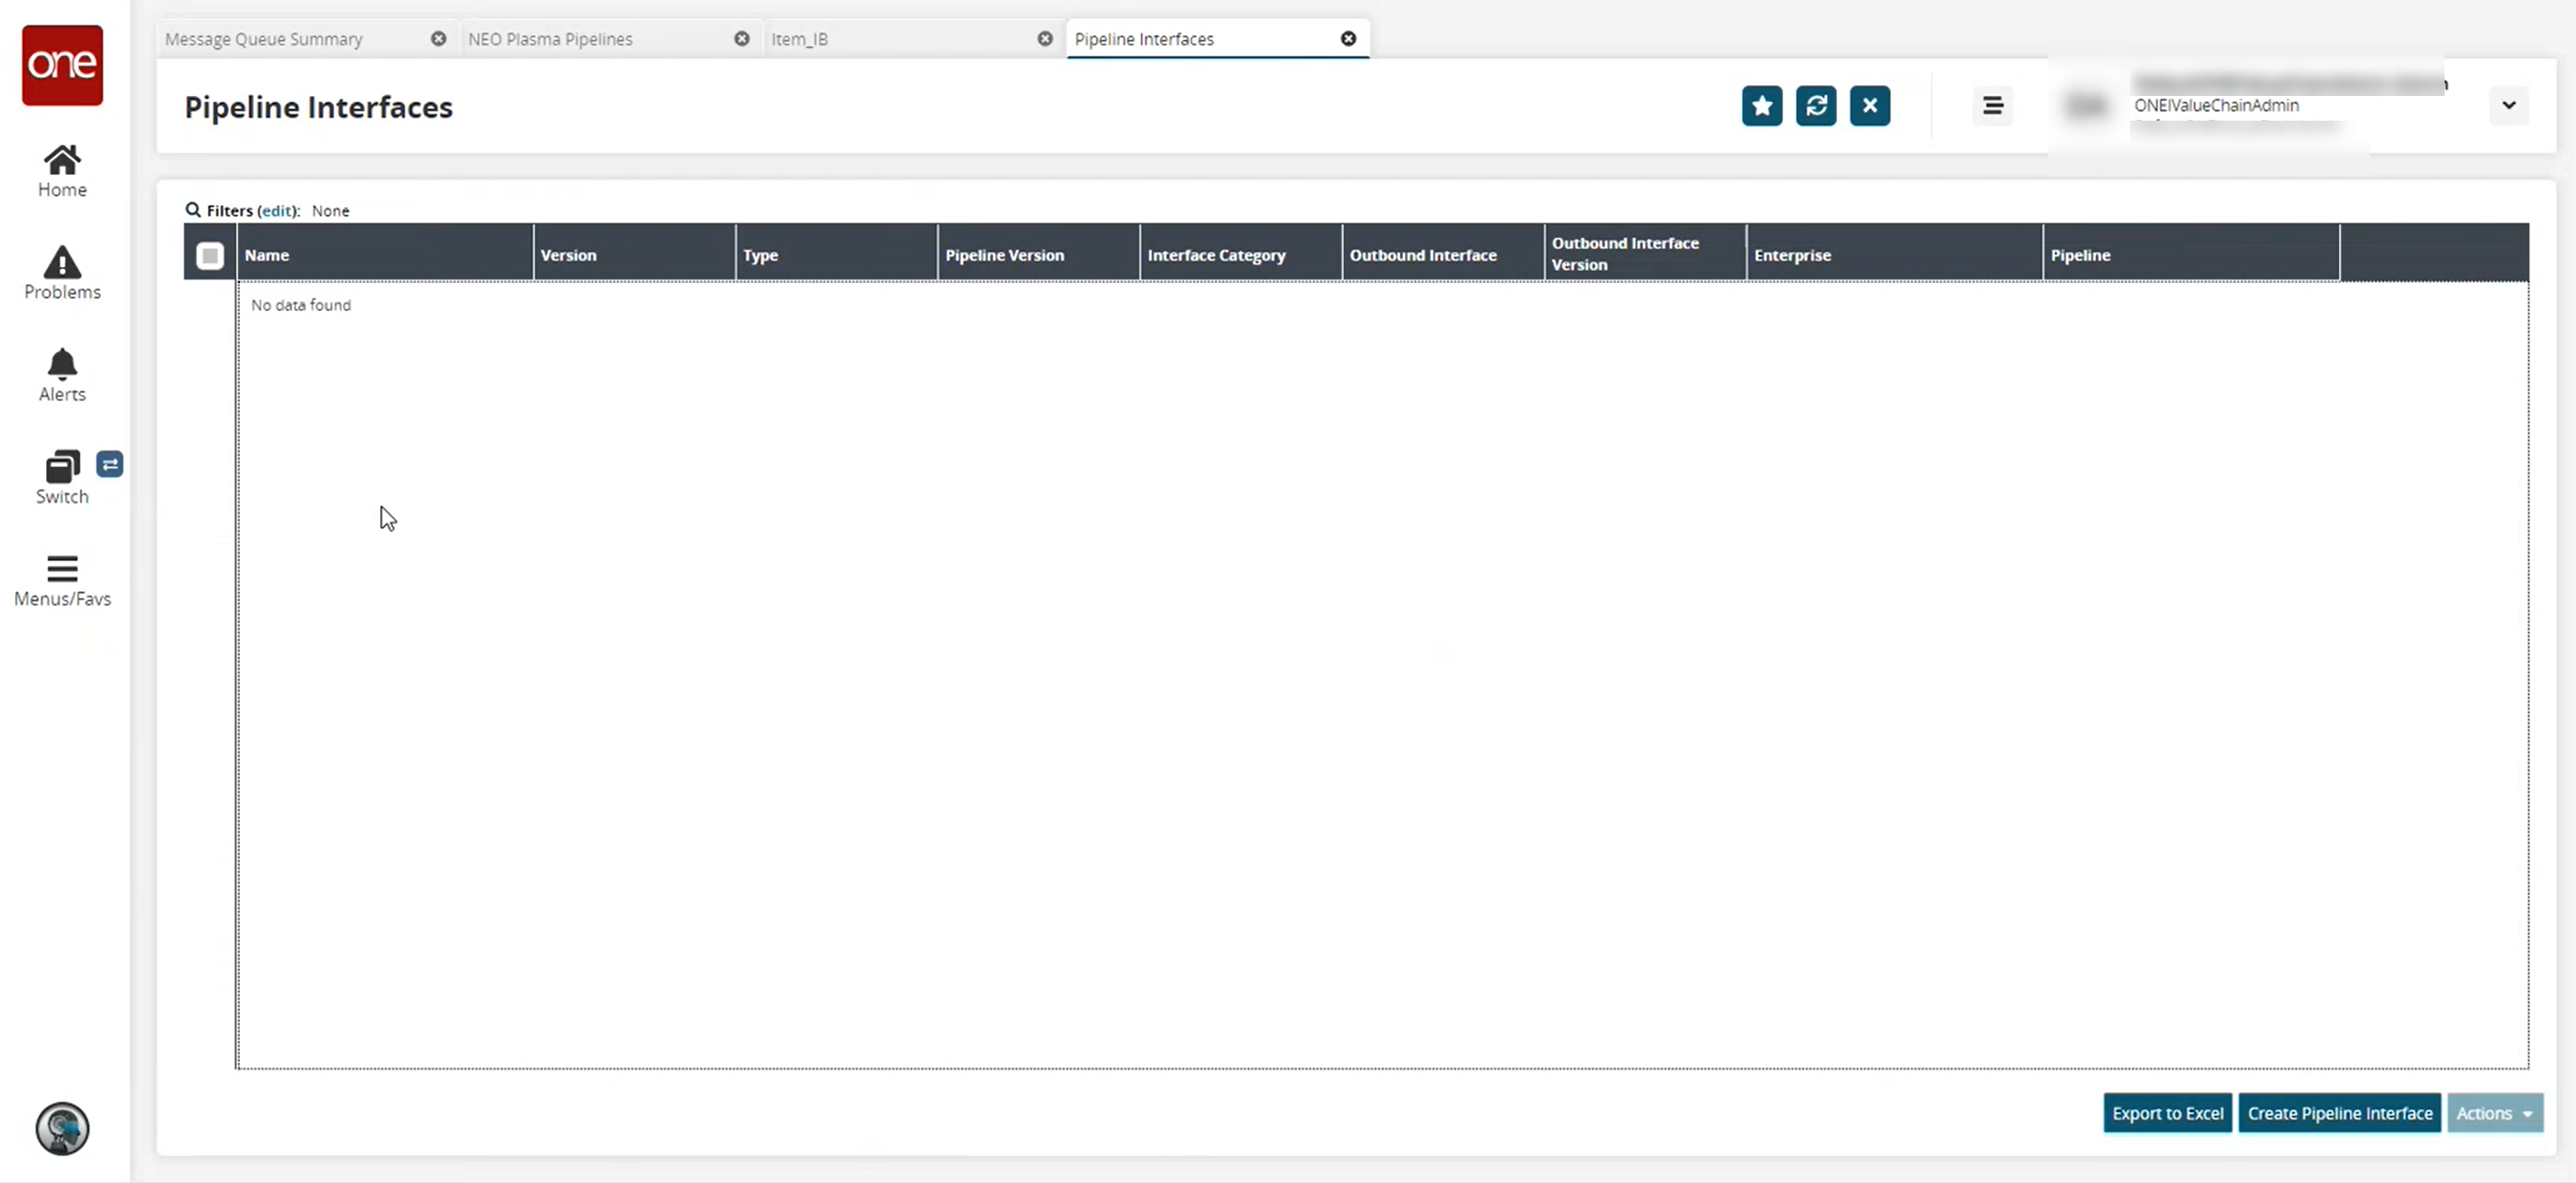
Task: Click the blue X close page button
Action: (1869, 106)
